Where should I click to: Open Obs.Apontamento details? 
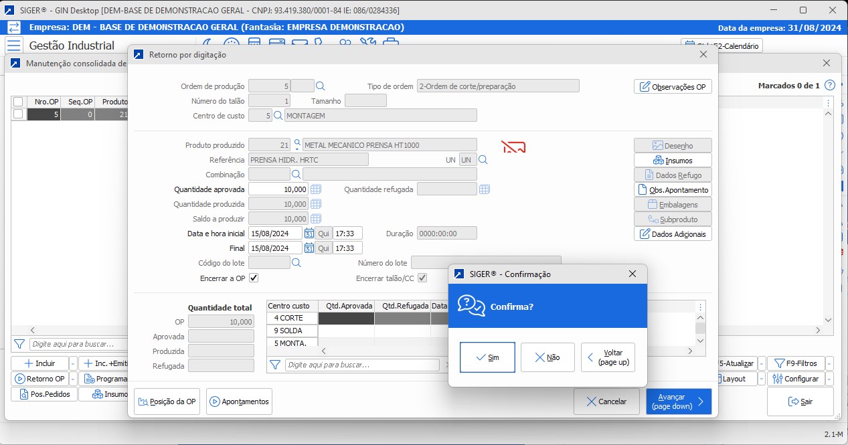click(672, 189)
